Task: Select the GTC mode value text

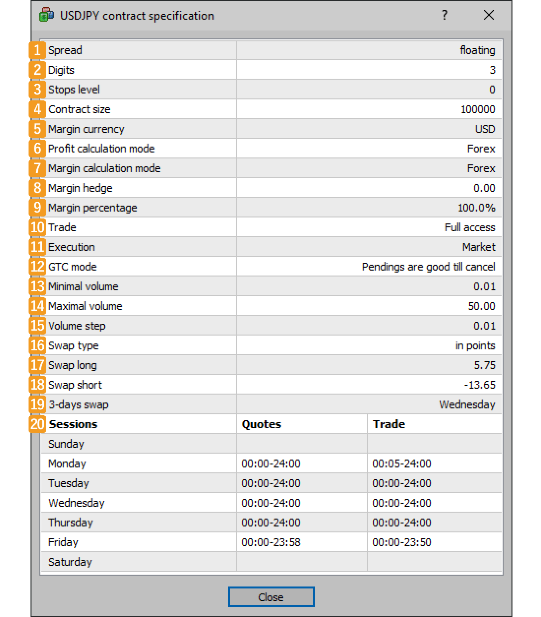Action: click(x=428, y=267)
